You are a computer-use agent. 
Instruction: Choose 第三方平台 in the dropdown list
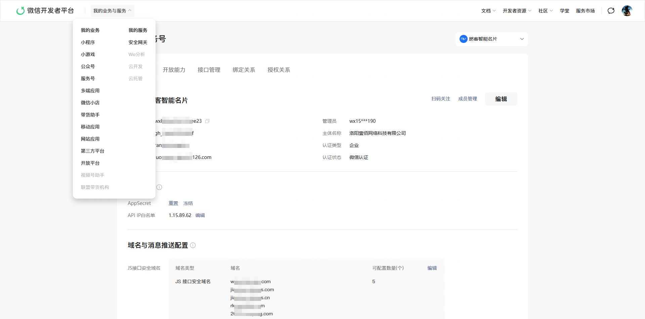coord(93,151)
